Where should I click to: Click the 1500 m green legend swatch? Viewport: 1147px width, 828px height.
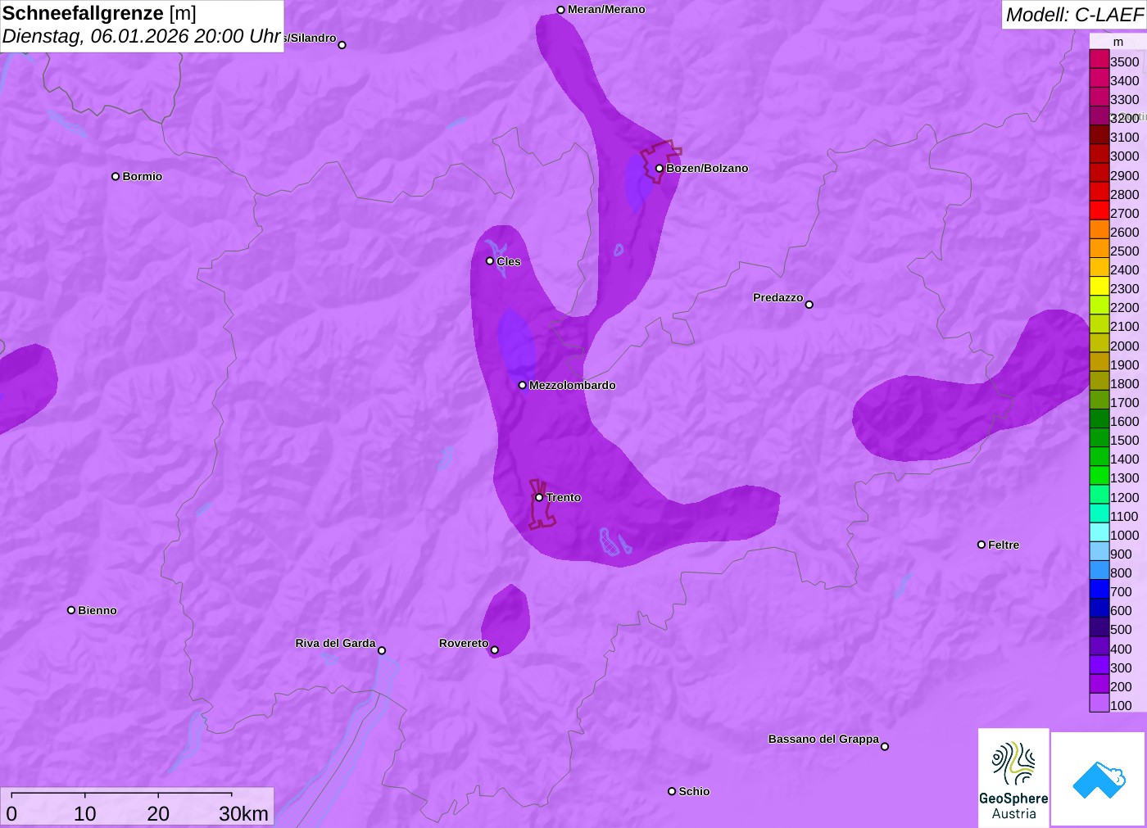click(1099, 438)
